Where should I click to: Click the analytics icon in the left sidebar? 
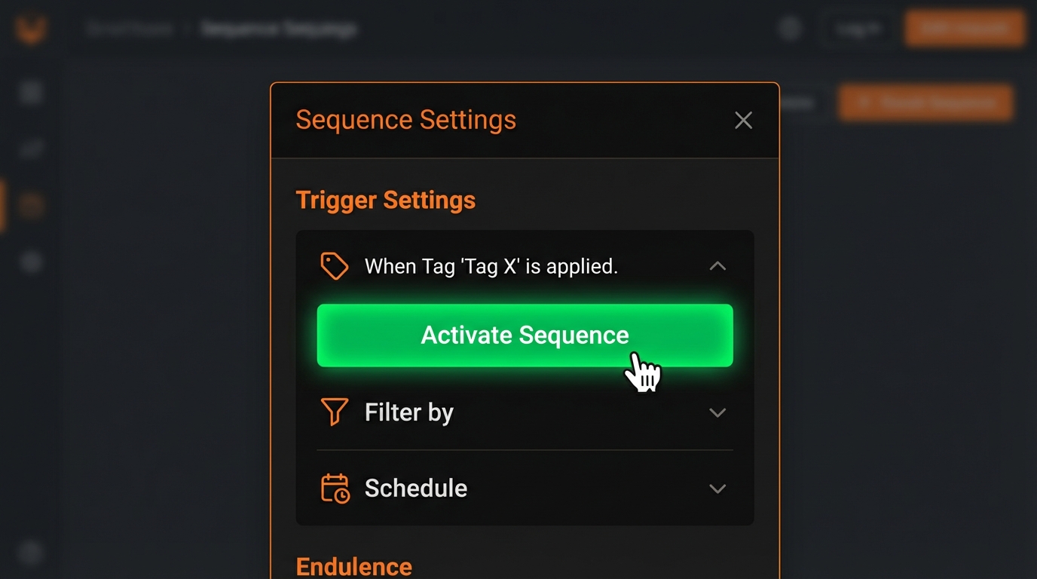coord(30,148)
